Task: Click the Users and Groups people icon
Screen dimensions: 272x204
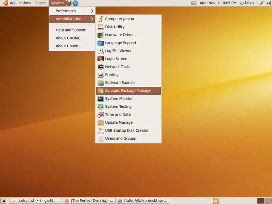Action: coord(100,139)
